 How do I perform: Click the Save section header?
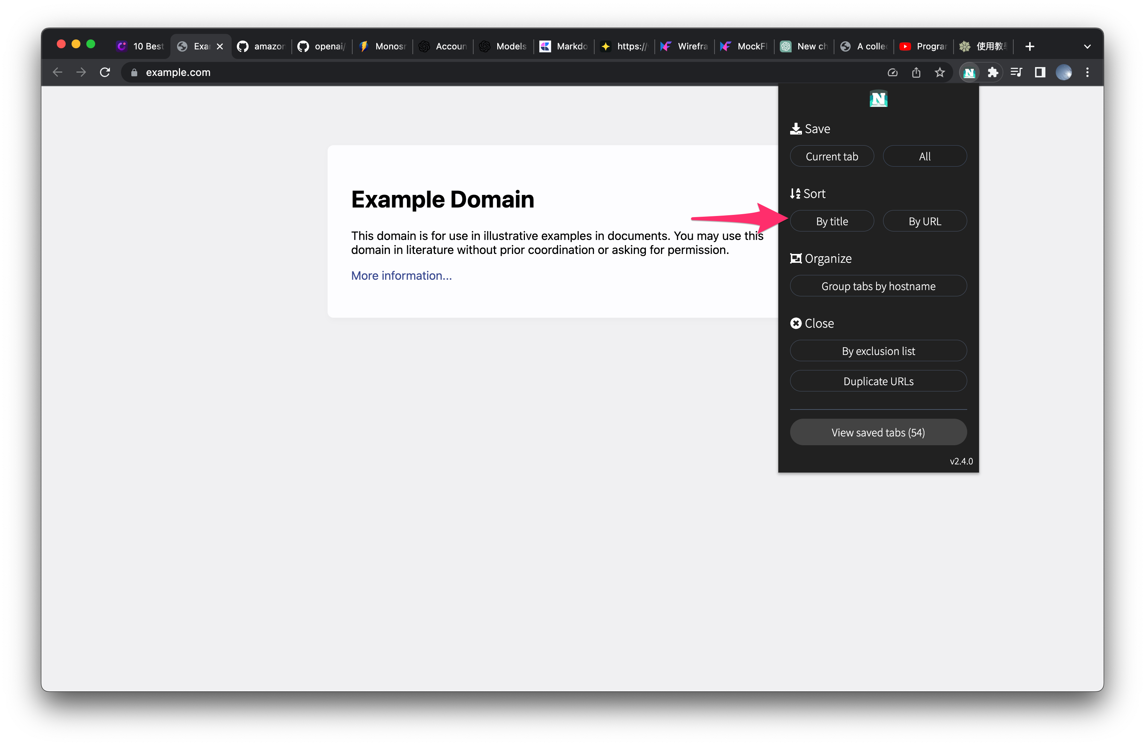[810, 129]
